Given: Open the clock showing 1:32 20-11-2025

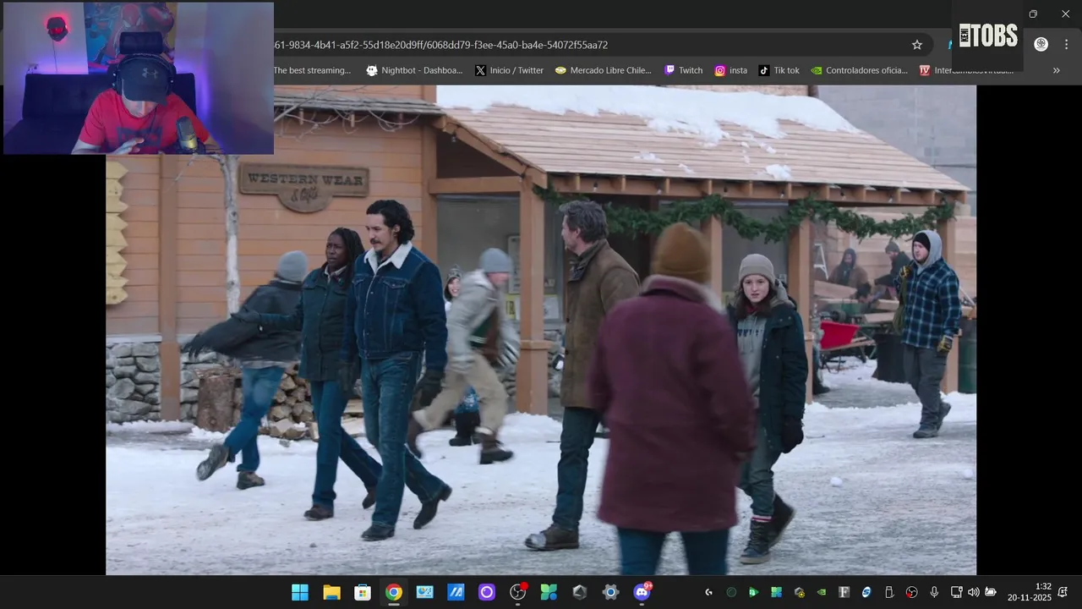Looking at the screenshot, I should pyautogui.click(x=1029, y=592).
